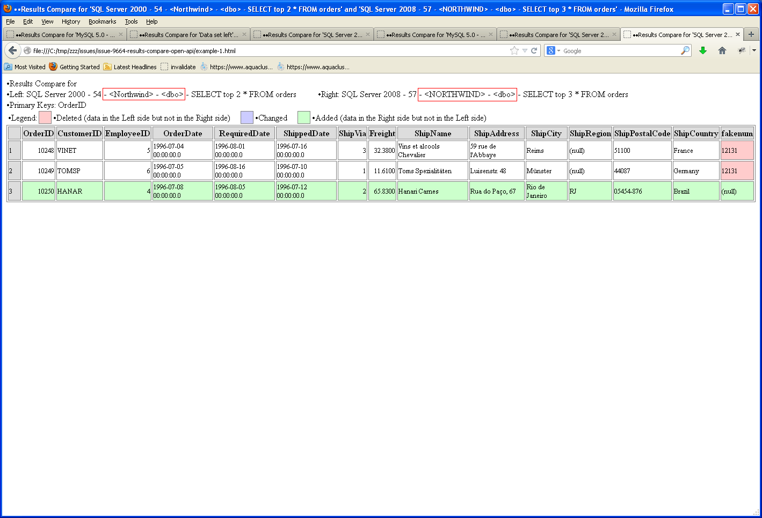Close the 'Data set left' tab
Viewport: 762px width, 518px height.
coord(244,34)
